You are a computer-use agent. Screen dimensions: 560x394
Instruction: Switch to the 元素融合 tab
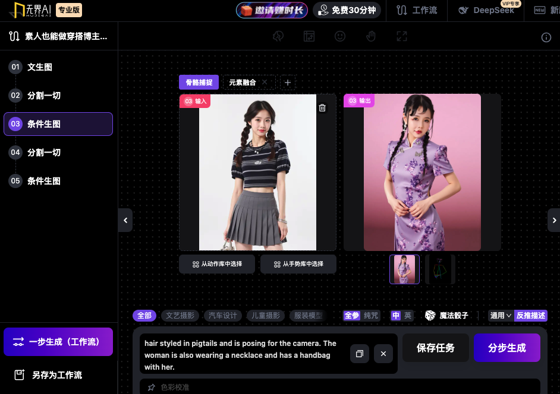click(x=243, y=82)
